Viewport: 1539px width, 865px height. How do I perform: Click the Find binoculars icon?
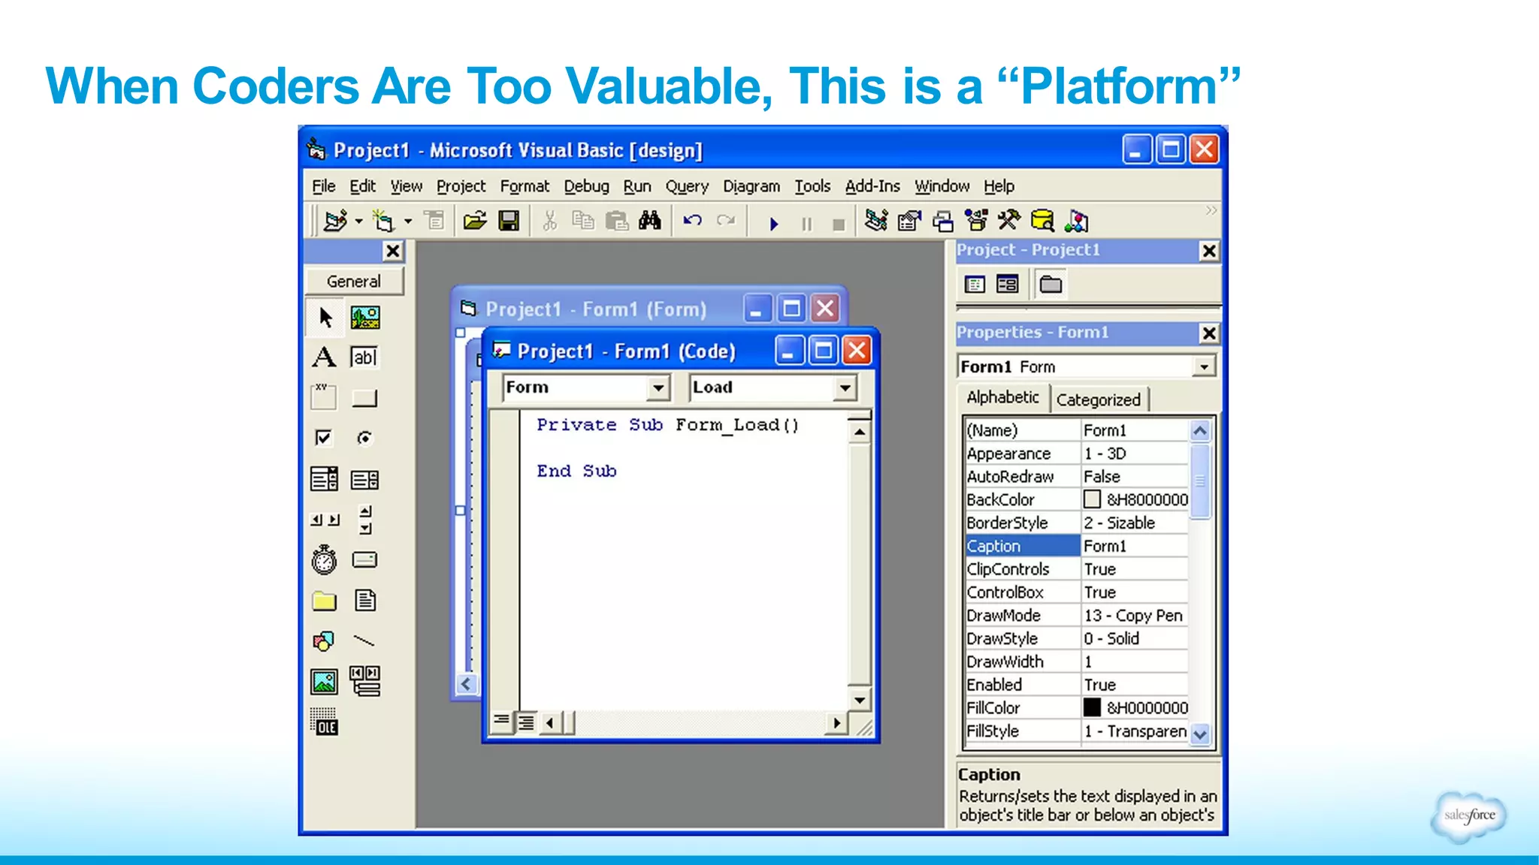click(x=649, y=221)
